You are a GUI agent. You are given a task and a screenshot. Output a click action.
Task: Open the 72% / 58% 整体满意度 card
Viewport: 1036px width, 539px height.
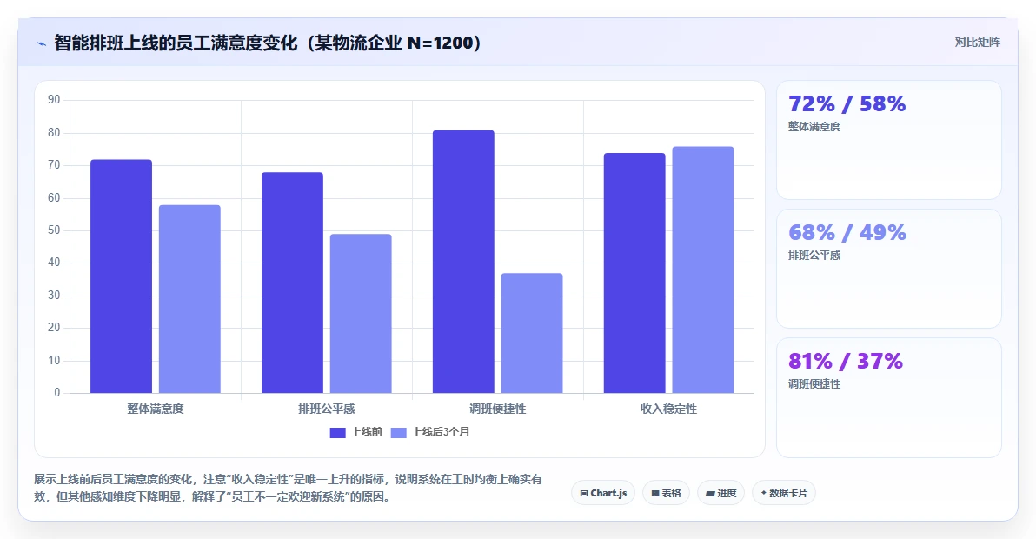pyautogui.click(x=888, y=140)
